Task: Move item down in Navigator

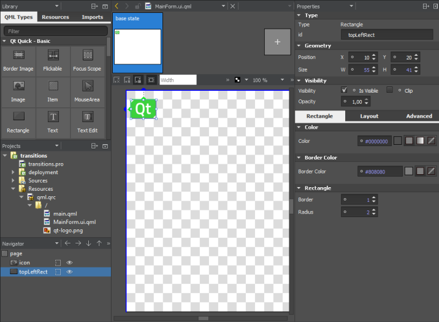Action: 88,243
